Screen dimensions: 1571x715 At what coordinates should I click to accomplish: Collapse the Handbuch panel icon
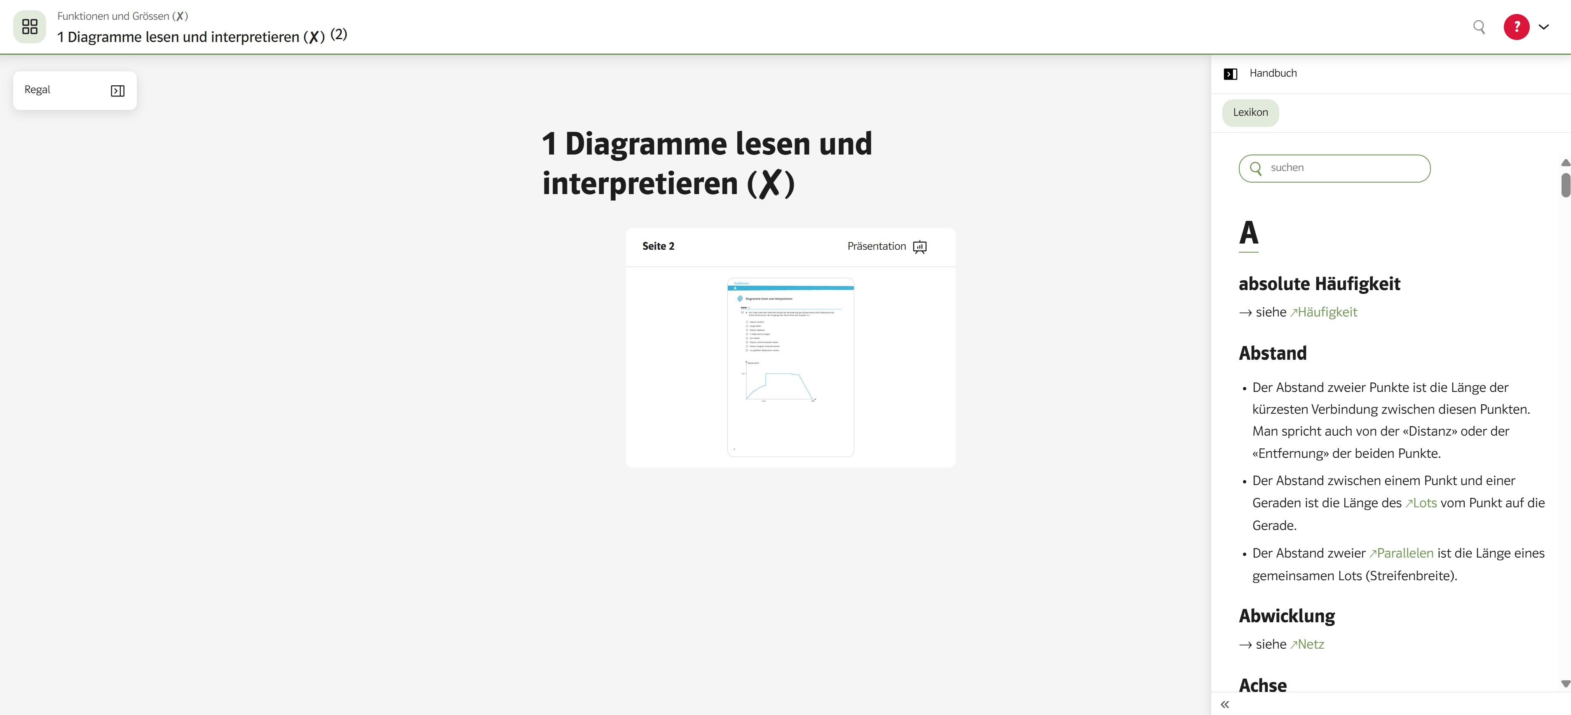click(x=1230, y=74)
